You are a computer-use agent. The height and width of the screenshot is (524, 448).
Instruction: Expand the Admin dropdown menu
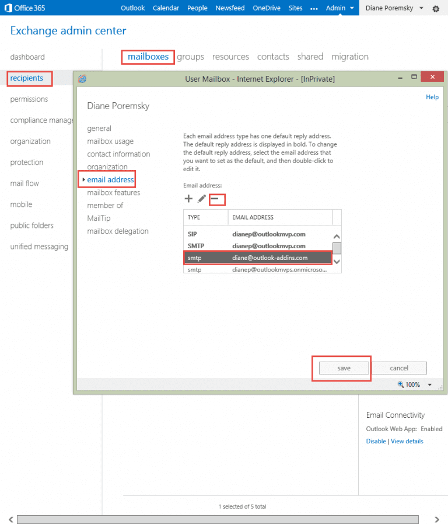click(x=340, y=8)
